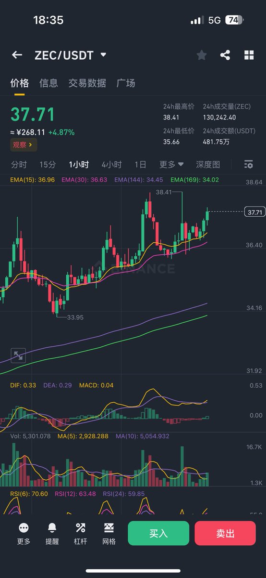Image resolution: width=266 pixels, height=578 pixels.
Task: Tap the EMA(169): 34.02 label
Action: [x=194, y=180]
